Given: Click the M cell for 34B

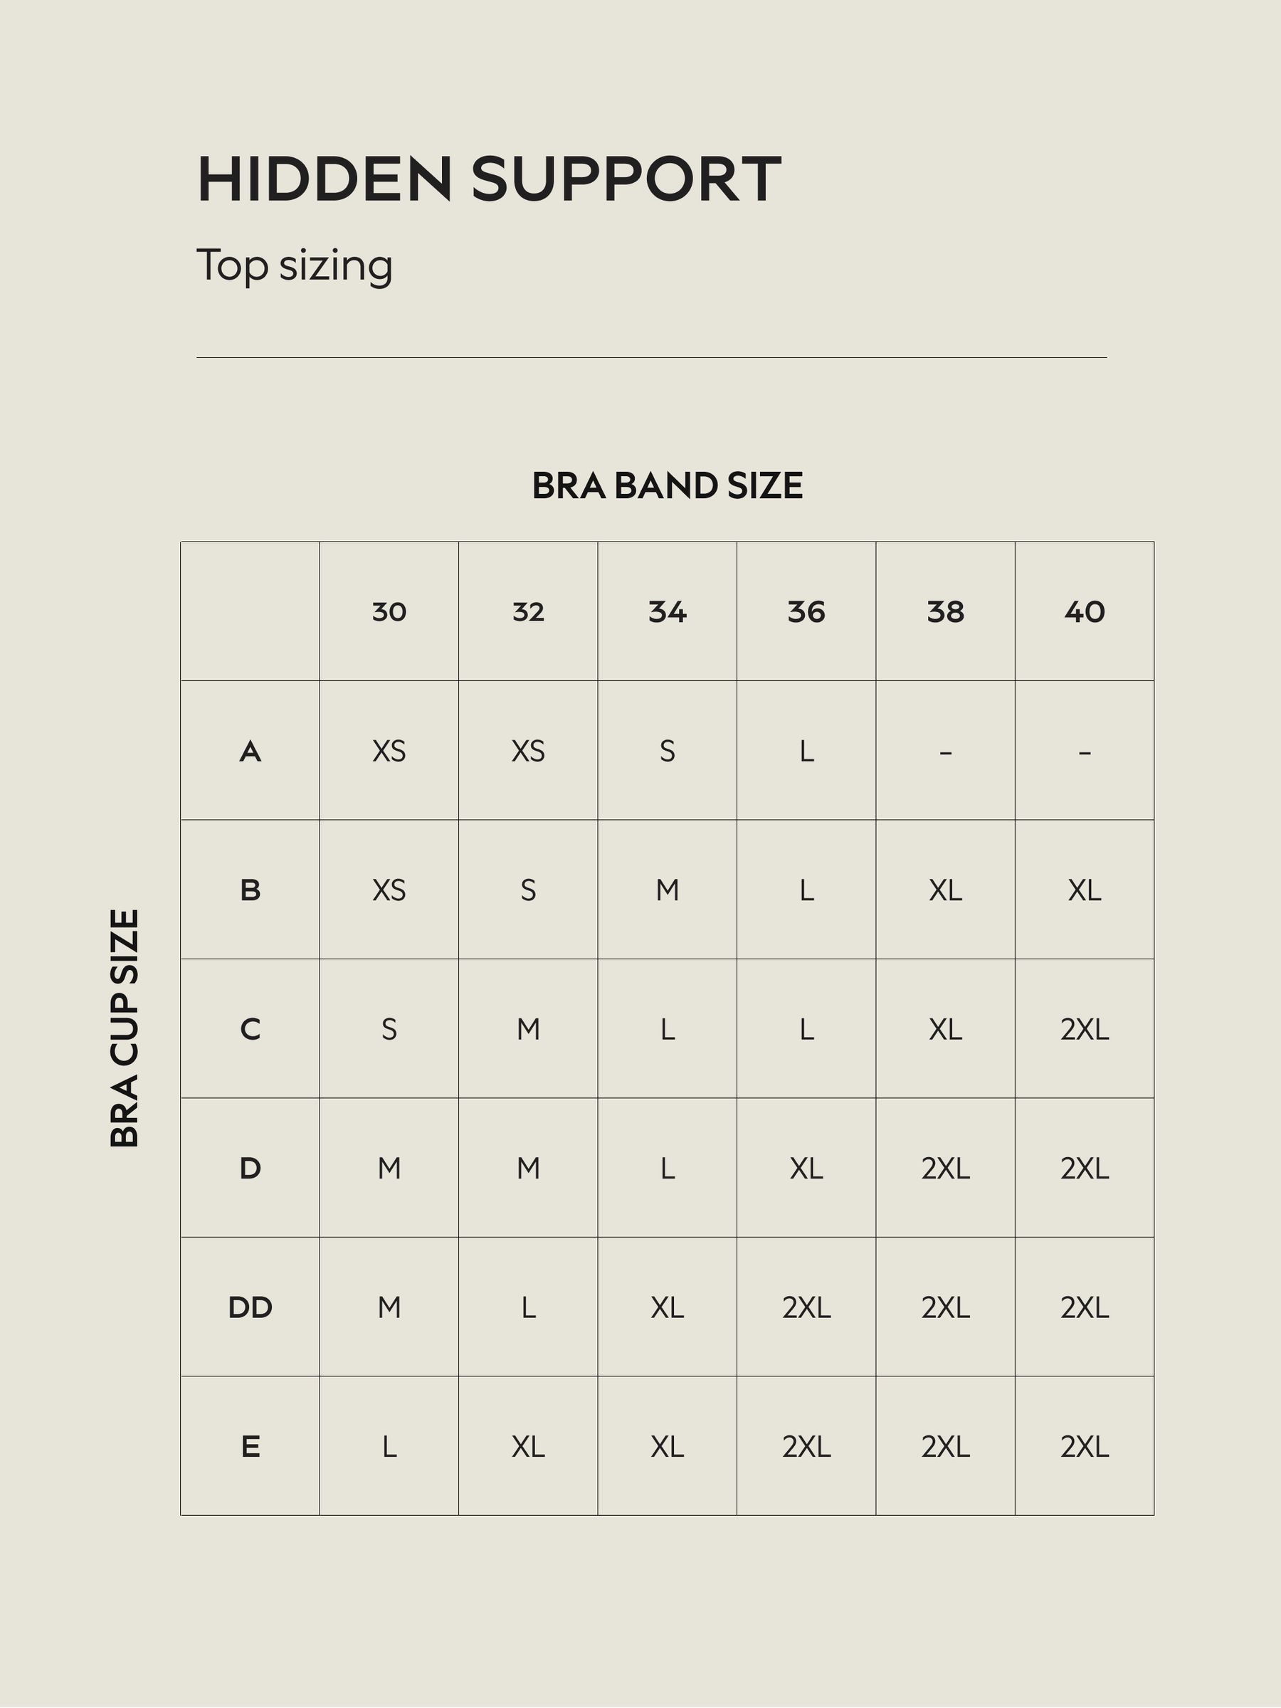Looking at the screenshot, I should click(x=667, y=890).
